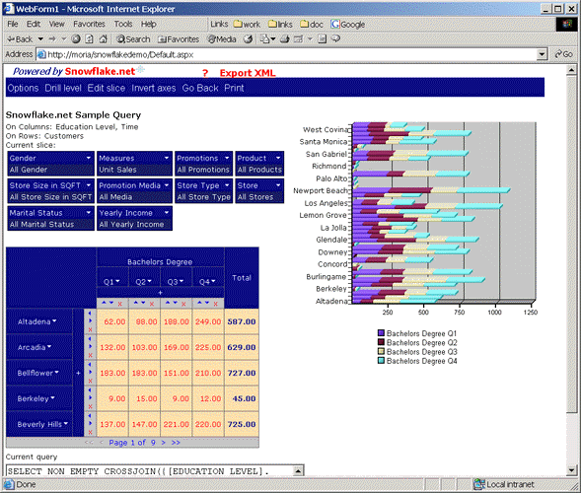Click the red question mark help icon

[x=205, y=73]
